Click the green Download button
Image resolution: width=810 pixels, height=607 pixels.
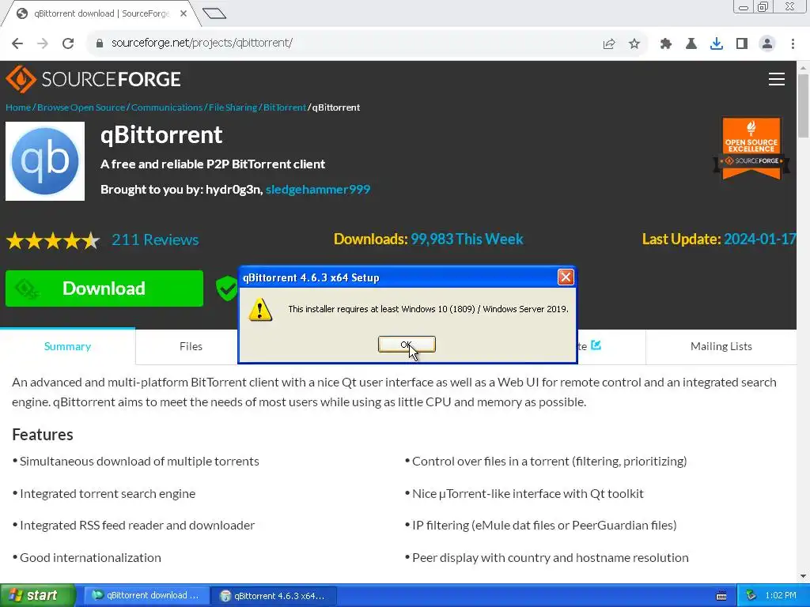pos(104,288)
